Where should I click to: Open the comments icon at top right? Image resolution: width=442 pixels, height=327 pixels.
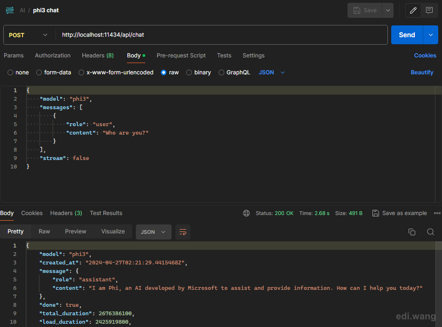(x=429, y=10)
